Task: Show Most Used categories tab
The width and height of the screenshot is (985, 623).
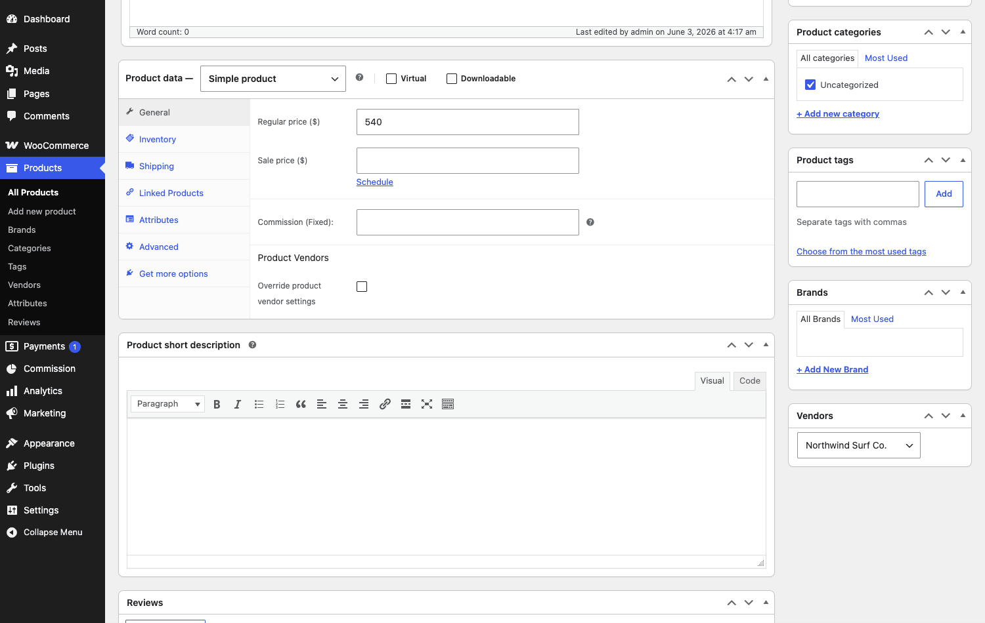Action: pos(886,58)
